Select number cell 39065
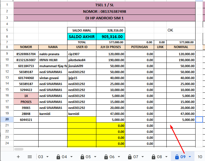The height and width of the screenshot is (161, 205). 26,108
